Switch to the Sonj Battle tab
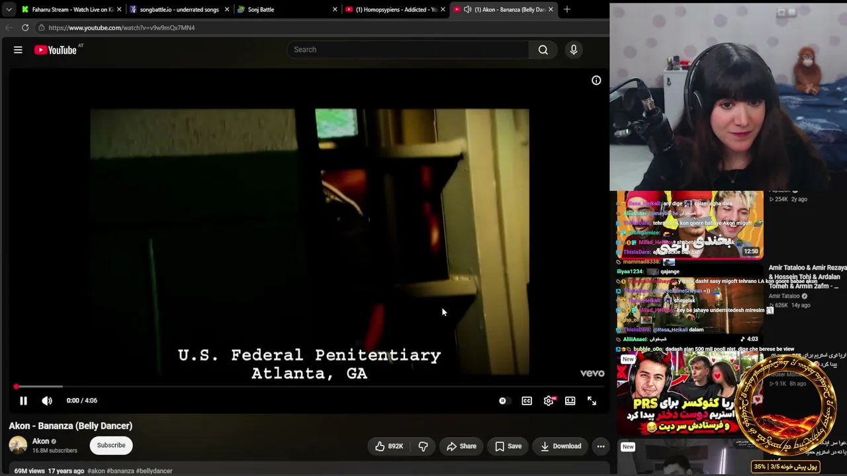The image size is (847, 476). 286,9
